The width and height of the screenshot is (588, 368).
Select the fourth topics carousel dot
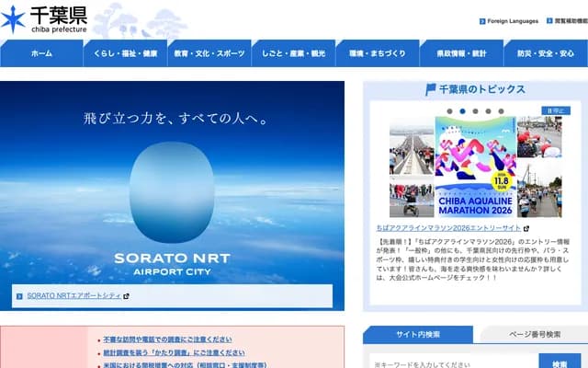(x=488, y=111)
